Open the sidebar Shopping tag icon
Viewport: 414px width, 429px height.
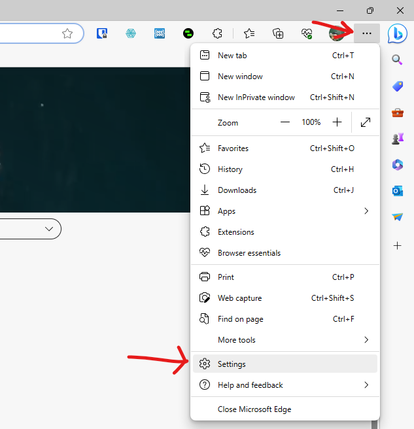point(398,86)
